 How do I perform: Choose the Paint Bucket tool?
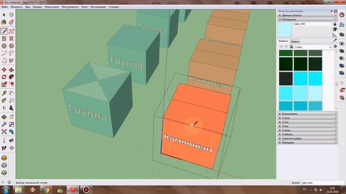click(x=4, y=22)
